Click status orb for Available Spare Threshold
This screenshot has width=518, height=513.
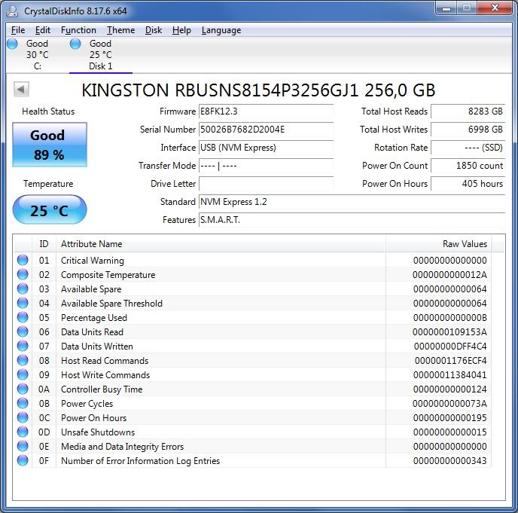(23, 303)
